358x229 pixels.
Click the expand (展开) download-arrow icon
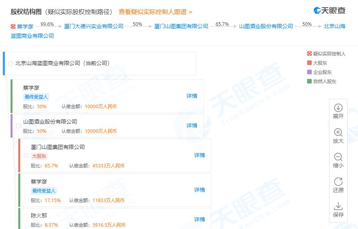[338, 108]
